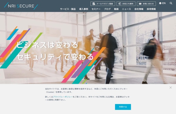This screenshot has width=176, height=114.
Task: Click the globe icon beside EN
Action: (x=160, y=3)
